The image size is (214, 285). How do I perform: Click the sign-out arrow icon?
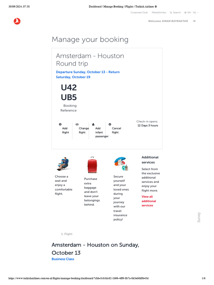tap(194, 21)
